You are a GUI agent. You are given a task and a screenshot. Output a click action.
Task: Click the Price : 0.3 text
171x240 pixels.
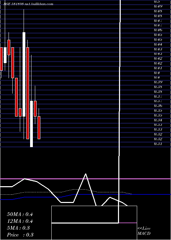[20, 235]
